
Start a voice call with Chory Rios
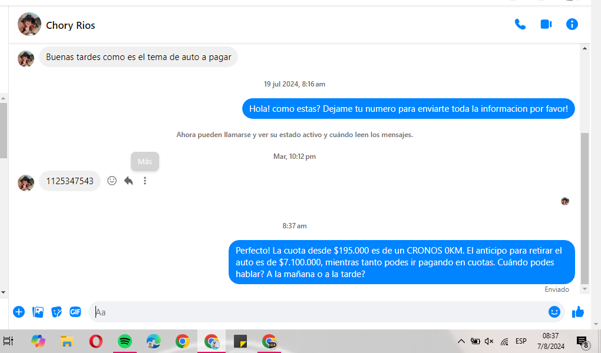point(520,25)
